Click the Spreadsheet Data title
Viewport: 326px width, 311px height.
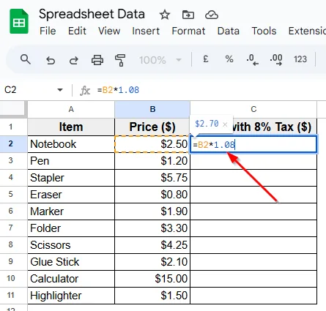[x=92, y=14]
